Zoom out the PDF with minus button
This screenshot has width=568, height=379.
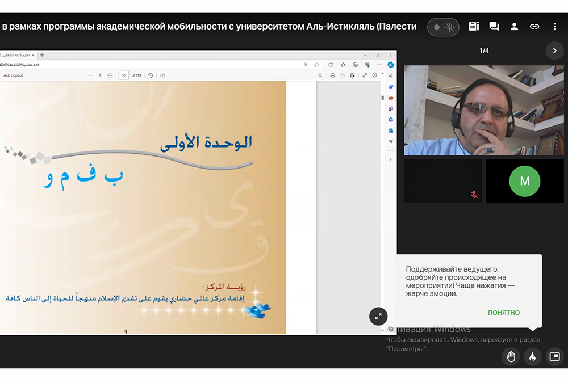click(x=90, y=75)
